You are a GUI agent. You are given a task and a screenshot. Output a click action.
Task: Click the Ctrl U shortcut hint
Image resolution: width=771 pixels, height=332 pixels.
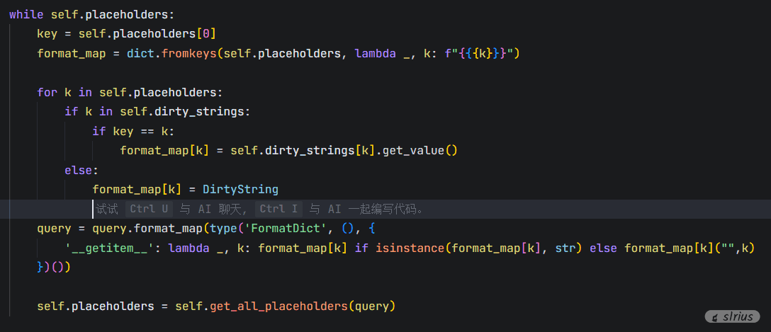pos(149,209)
